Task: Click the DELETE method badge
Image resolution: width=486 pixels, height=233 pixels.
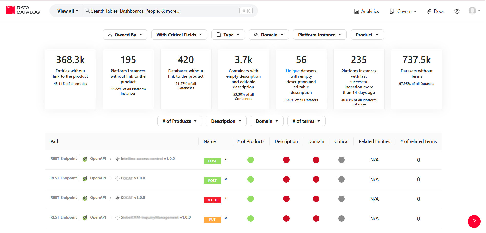Action: 212,200
